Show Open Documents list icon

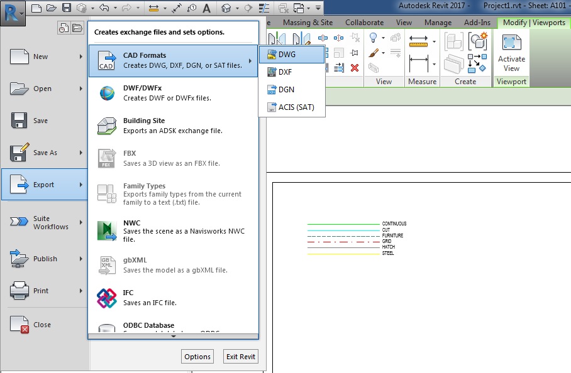click(x=77, y=28)
